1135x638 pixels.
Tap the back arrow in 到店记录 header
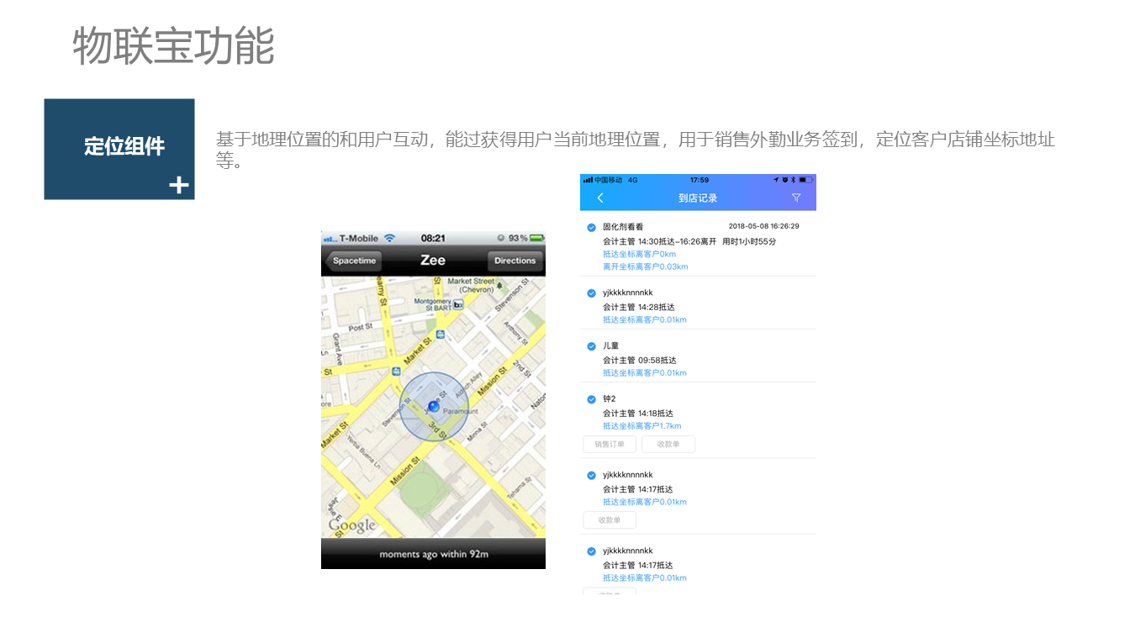coord(599,198)
